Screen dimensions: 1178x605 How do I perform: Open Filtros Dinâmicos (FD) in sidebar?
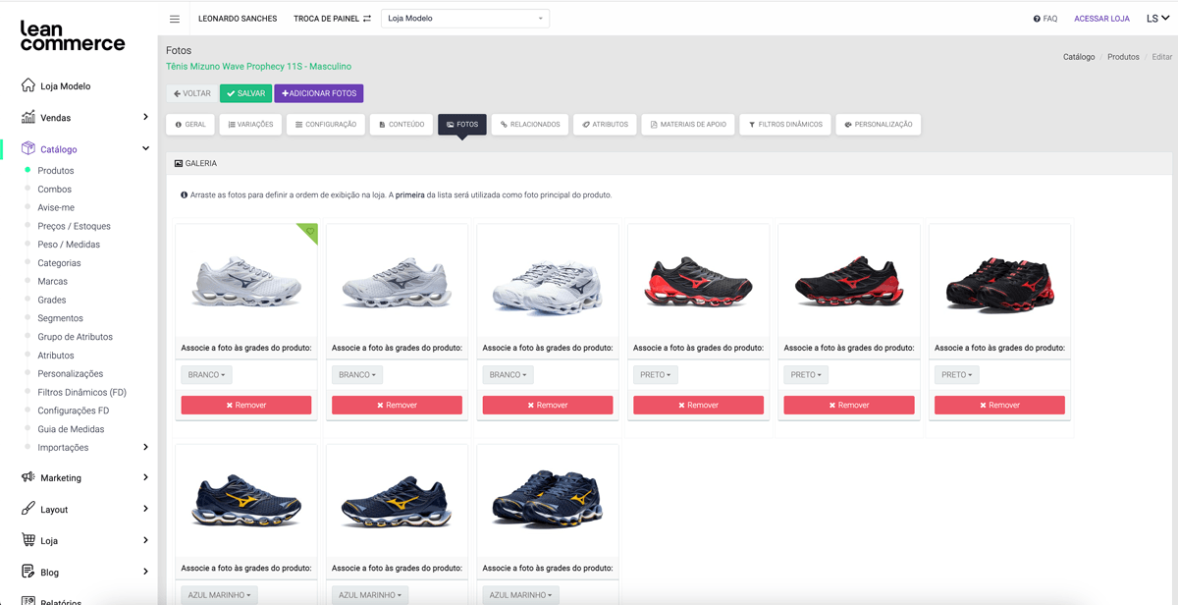click(82, 393)
